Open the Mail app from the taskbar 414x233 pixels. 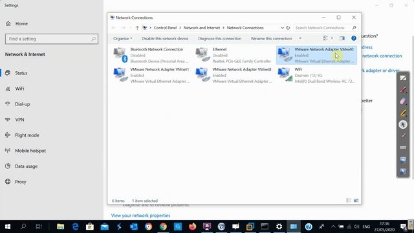(105, 227)
